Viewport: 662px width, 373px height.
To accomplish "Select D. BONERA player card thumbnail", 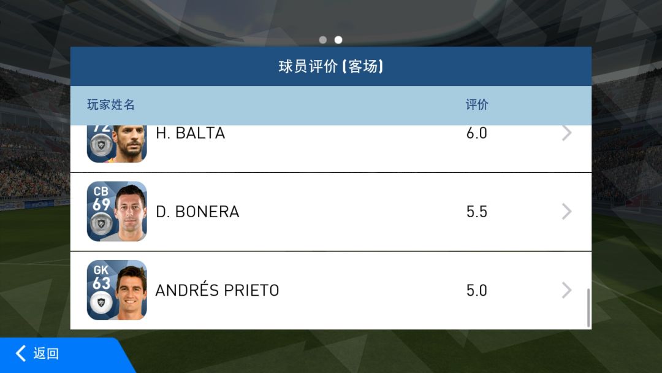I will [x=117, y=211].
